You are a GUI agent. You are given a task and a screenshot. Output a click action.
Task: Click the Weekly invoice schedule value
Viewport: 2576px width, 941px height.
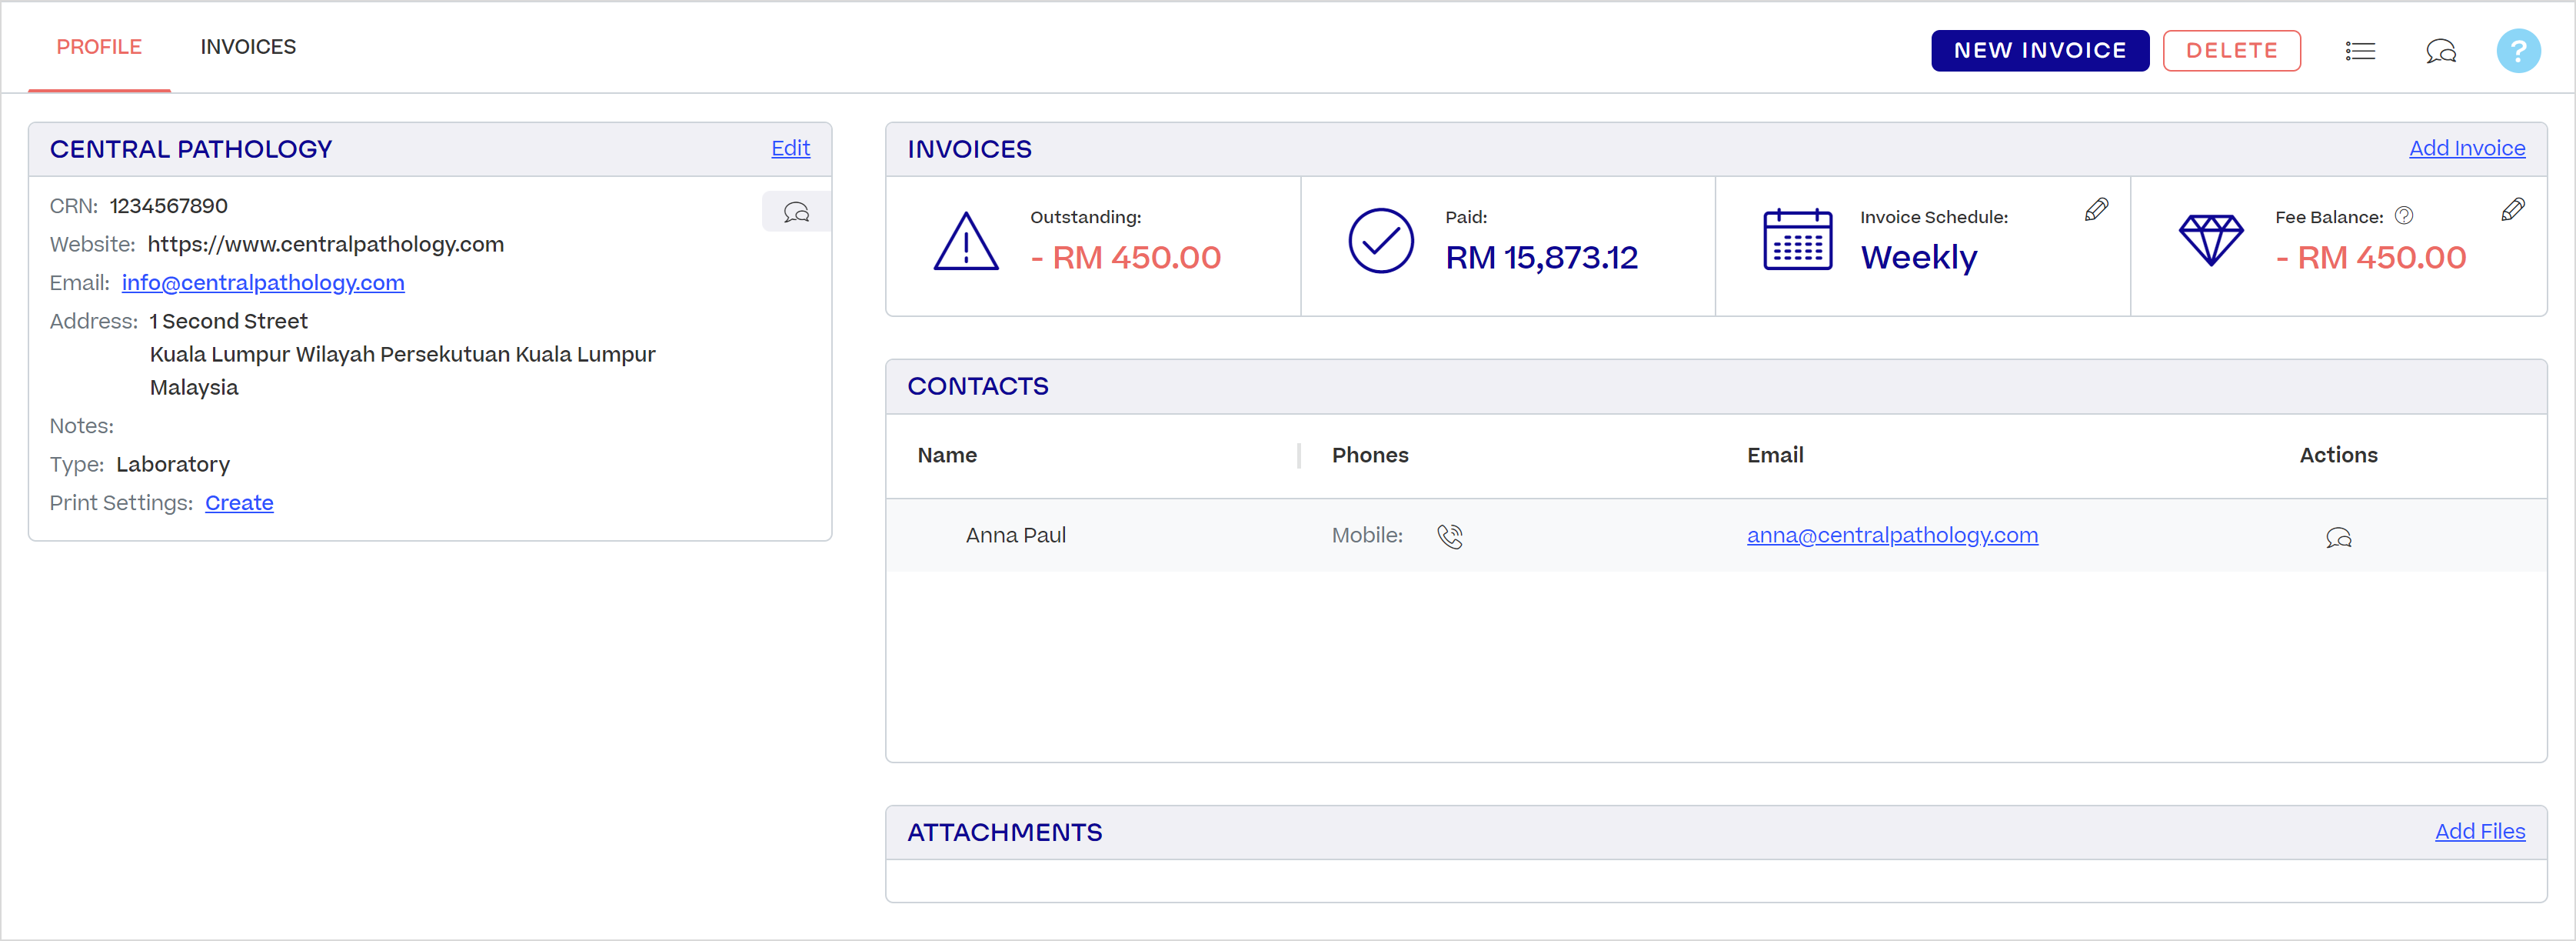coord(1919,259)
